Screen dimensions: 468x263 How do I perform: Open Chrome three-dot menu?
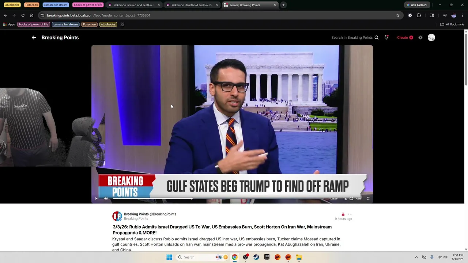463,15
